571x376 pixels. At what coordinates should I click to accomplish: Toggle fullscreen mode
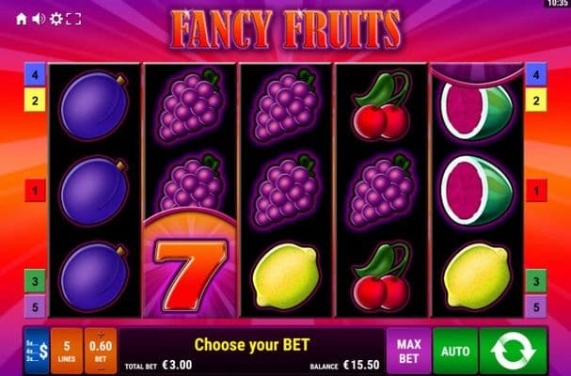point(73,19)
